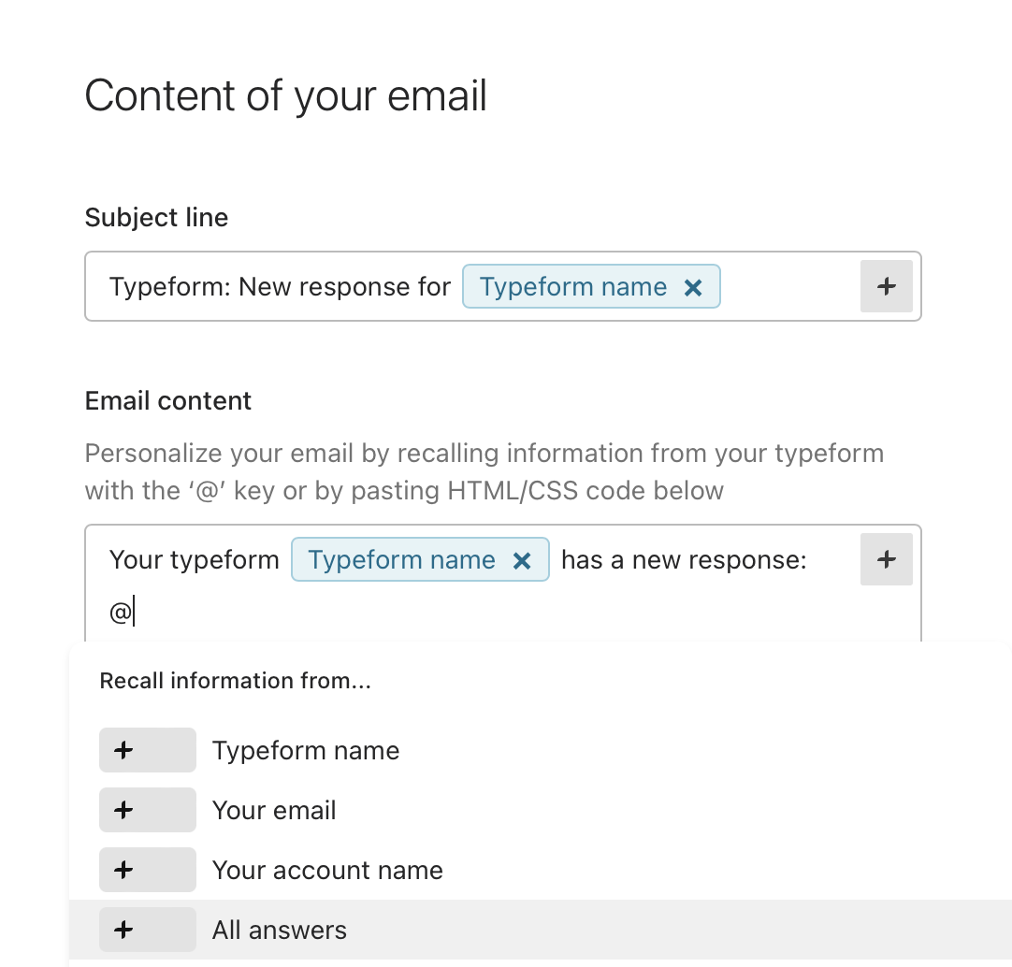Choose the highlighted All answers option
Screen dimensions: 1012x967
tap(277, 929)
